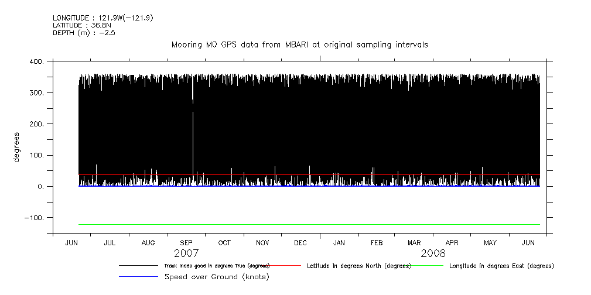The width and height of the screenshot is (591, 295).
Task: Click the -100 tick label on y-axis
Action: click(x=34, y=218)
